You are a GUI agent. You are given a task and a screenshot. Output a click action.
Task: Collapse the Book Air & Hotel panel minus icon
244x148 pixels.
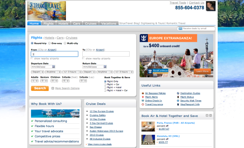point(210,115)
